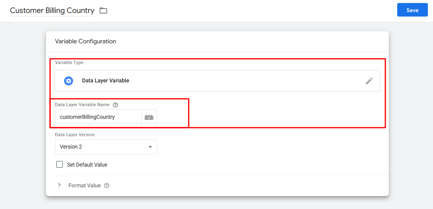Click the Set Default Value label text
Viewport: 433px width, 209px height.
tap(87, 165)
